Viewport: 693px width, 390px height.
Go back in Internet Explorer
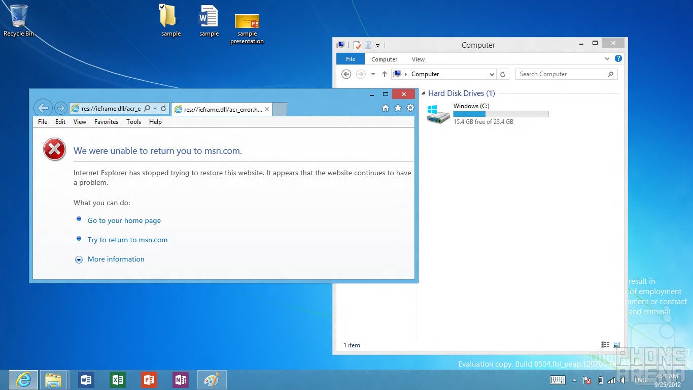(x=43, y=108)
